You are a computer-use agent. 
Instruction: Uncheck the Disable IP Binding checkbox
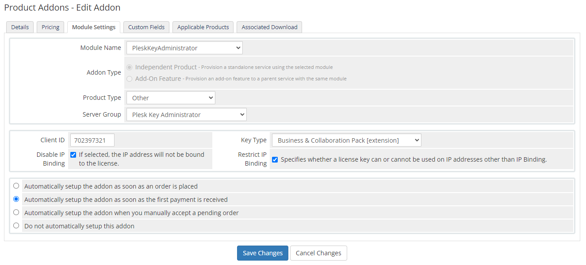point(73,155)
